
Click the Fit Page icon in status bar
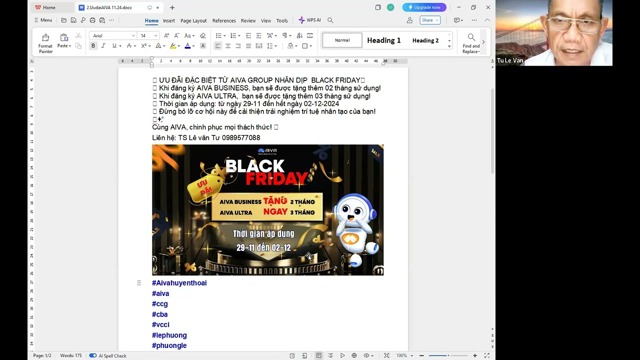386,355
